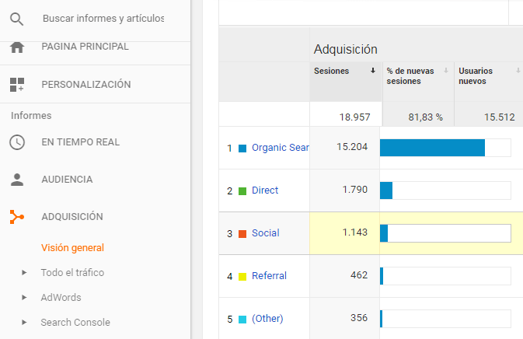The width and height of the screenshot is (523, 339).
Task: Focus the Buscar informes y artículos field
Action: click(103, 19)
